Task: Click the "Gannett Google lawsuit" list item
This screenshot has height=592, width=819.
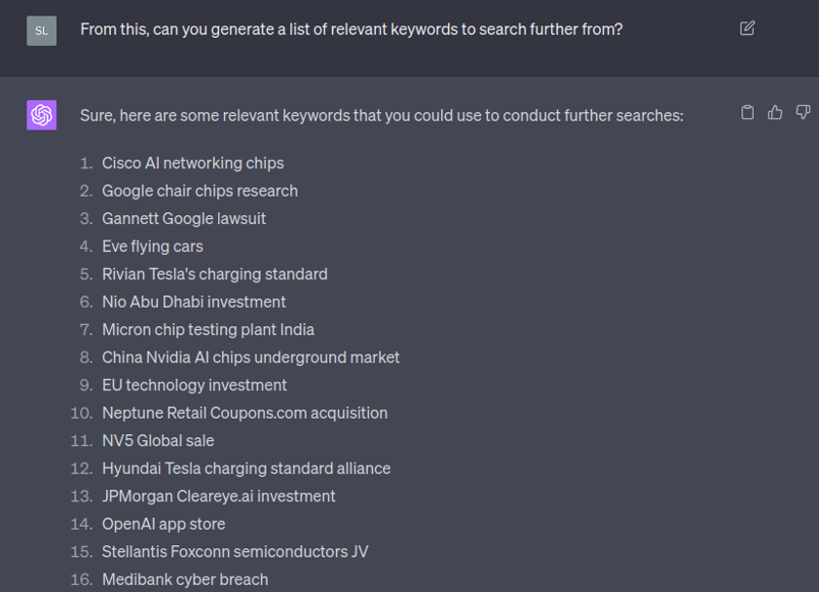Action: 184,218
